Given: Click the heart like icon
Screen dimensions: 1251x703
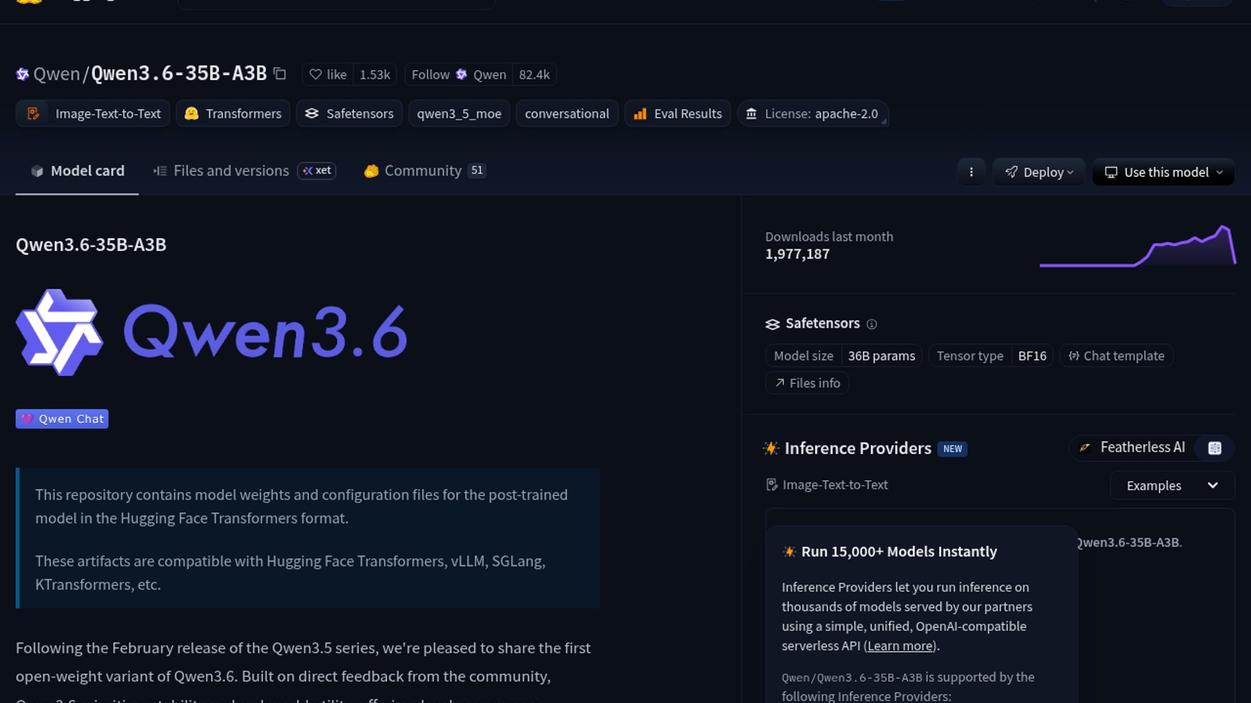Looking at the screenshot, I should pyautogui.click(x=315, y=74).
